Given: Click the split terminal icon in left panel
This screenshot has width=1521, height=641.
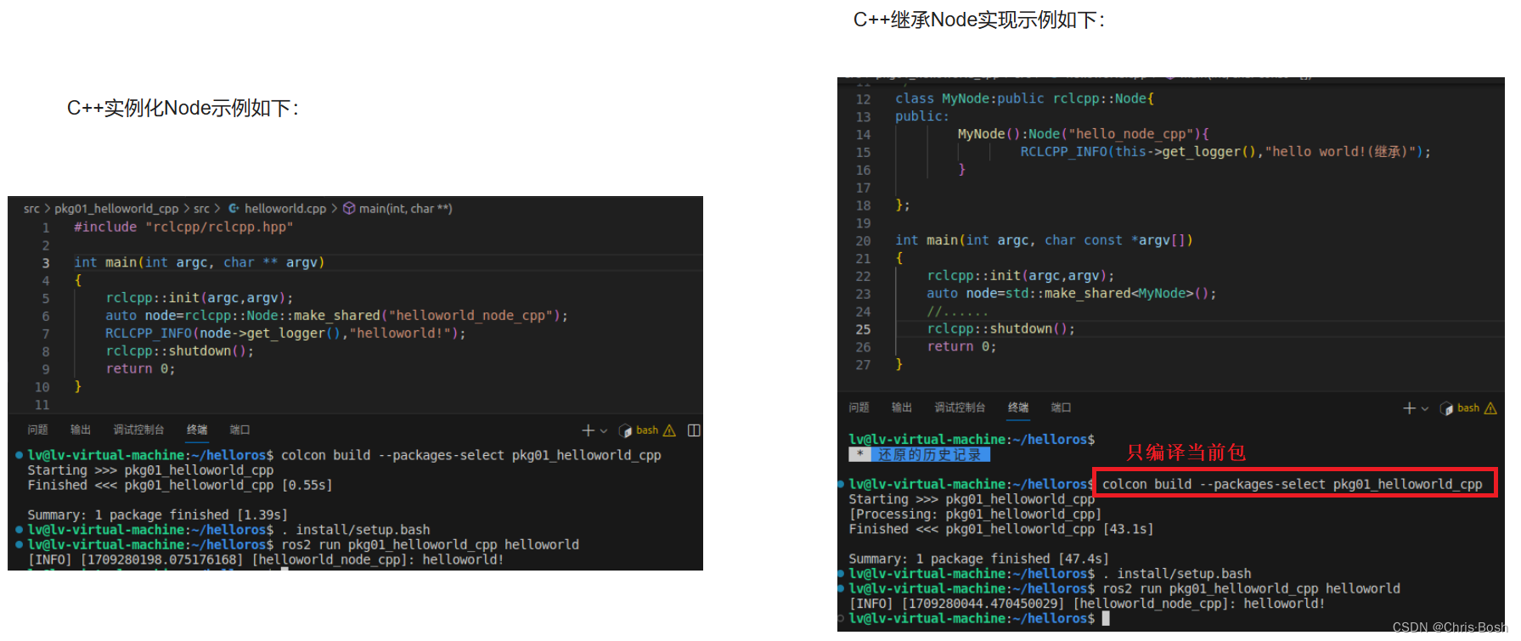Looking at the screenshot, I should click(694, 430).
